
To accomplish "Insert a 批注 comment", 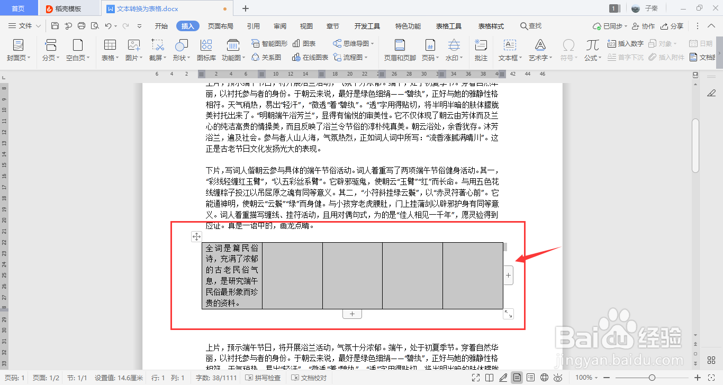I will (481, 50).
